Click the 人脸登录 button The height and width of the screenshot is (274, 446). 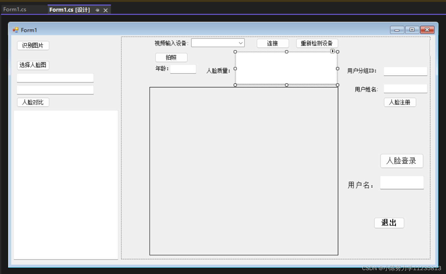coord(402,161)
